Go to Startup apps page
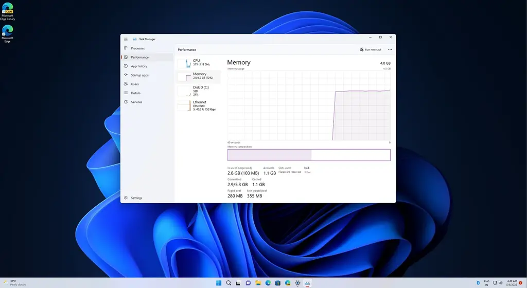527x288 pixels. pos(139,75)
